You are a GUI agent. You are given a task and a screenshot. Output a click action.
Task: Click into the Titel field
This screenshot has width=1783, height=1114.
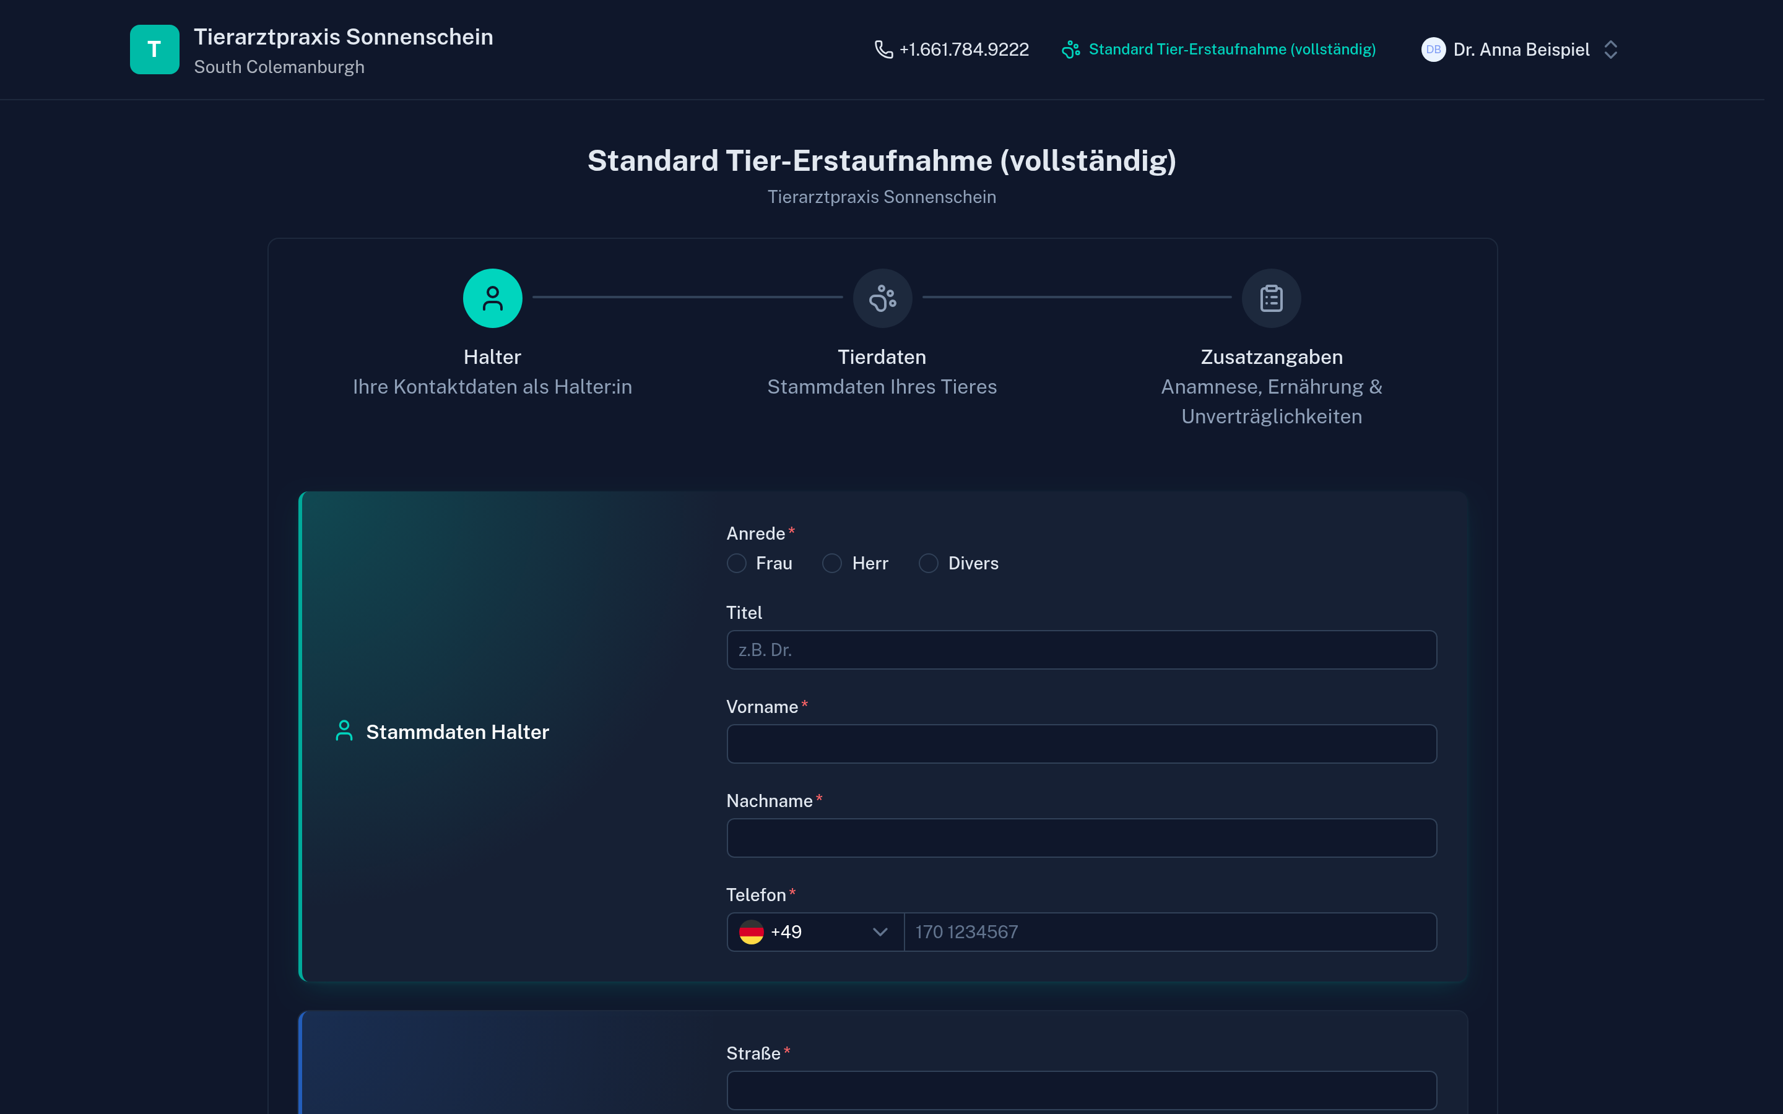coord(1081,650)
